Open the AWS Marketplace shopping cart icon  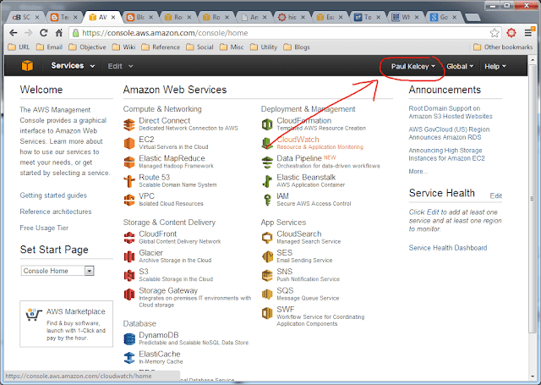pyautogui.click(x=34, y=315)
